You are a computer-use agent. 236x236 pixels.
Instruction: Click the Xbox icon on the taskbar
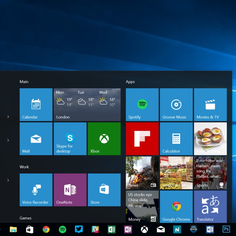144,230
